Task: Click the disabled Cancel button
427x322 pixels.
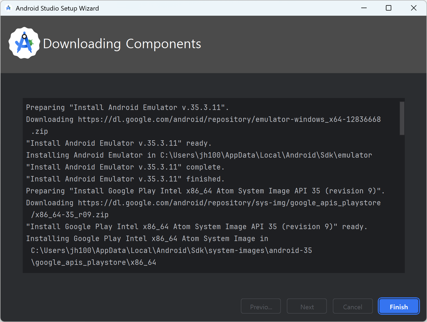Action: click(x=353, y=306)
